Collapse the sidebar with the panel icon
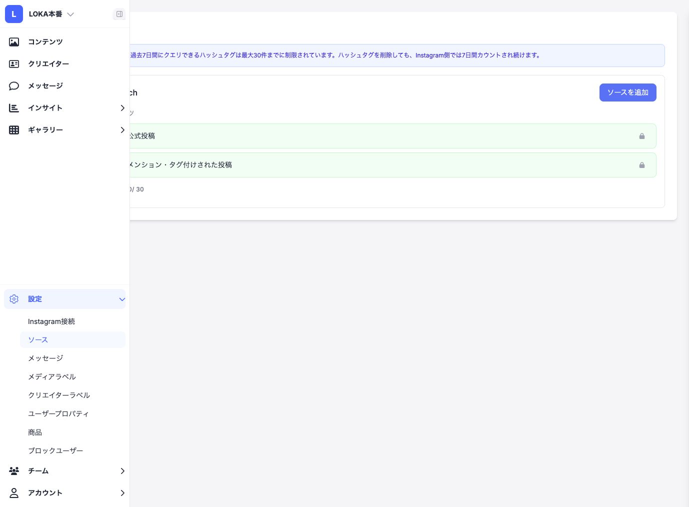This screenshot has height=507, width=689. (119, 14)
